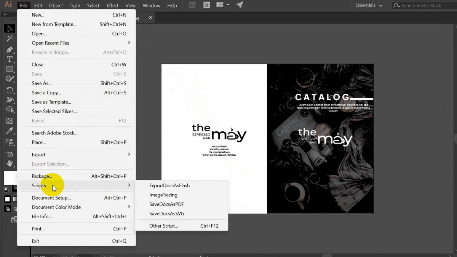Screen dimensions: 457x257
Task: Run the ExportDocsAsFlash script
Action: [x=182, y=185]
